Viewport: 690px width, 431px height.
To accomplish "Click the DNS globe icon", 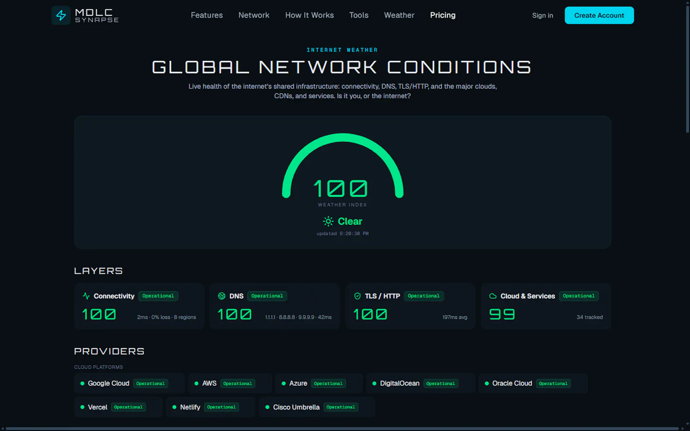I will [222, 296].
